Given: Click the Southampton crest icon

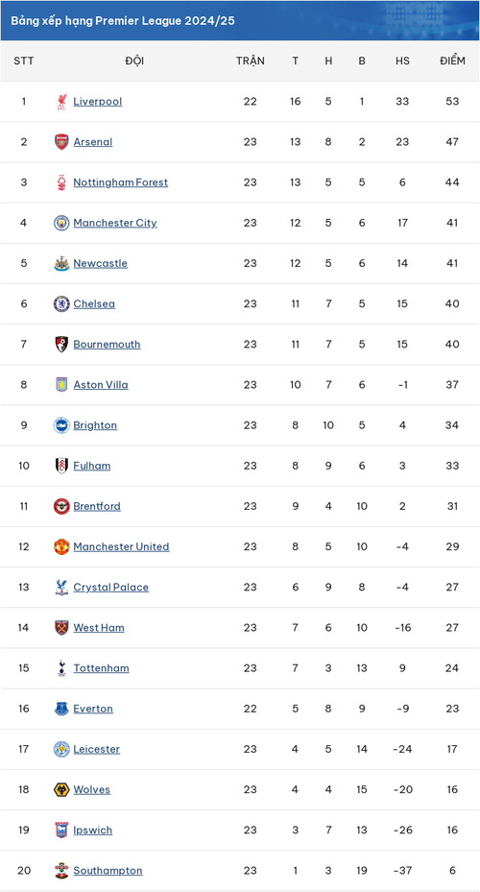Looking at the screenshot, I should (x=61, y=870).
